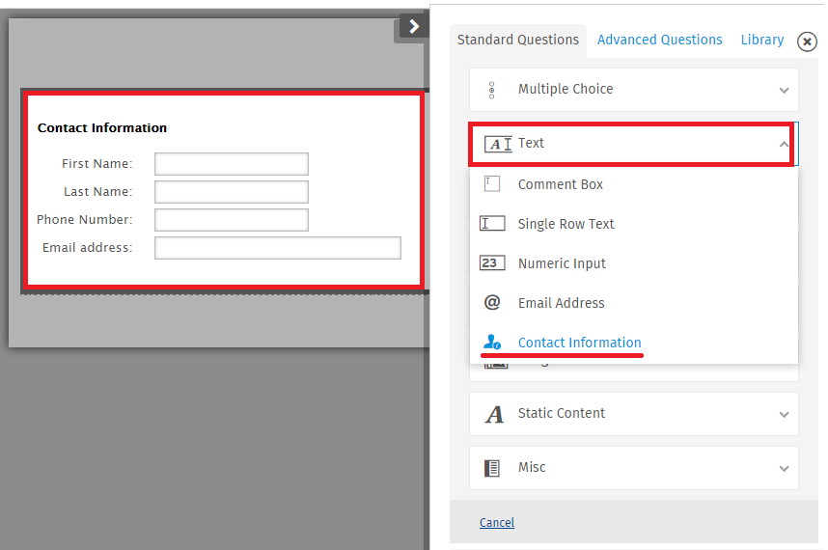Click the Email Address at-sign icon
Viewport: 828px width, 550px height.
(492, 303)
